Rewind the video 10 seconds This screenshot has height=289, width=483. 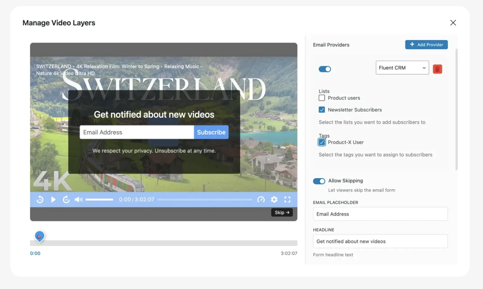click(x=40, y=200)
